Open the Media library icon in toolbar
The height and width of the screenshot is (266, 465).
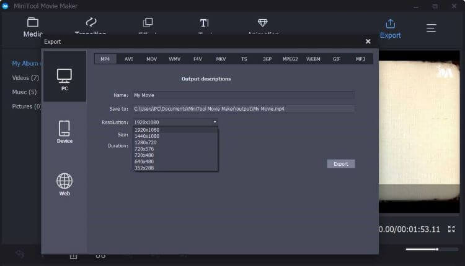point(33,22)
